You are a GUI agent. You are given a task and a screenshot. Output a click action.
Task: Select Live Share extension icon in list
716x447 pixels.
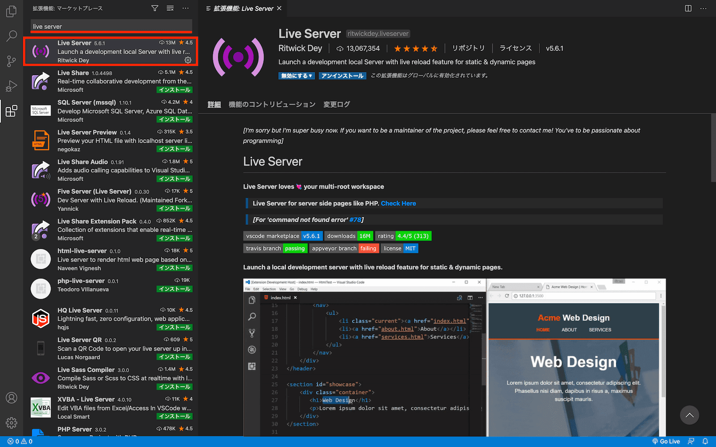(x=41, y=81)
